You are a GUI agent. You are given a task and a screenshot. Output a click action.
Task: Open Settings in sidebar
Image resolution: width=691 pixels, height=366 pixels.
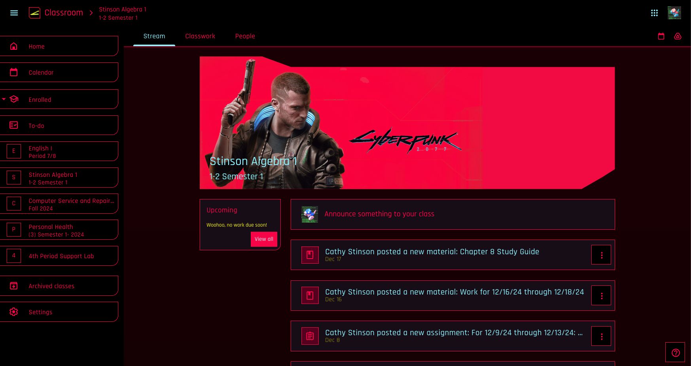[x=59, y=312]
